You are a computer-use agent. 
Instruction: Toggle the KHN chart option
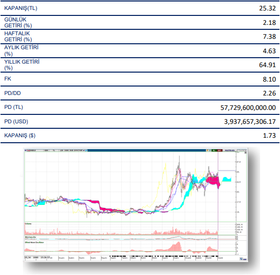coord(67,150)
